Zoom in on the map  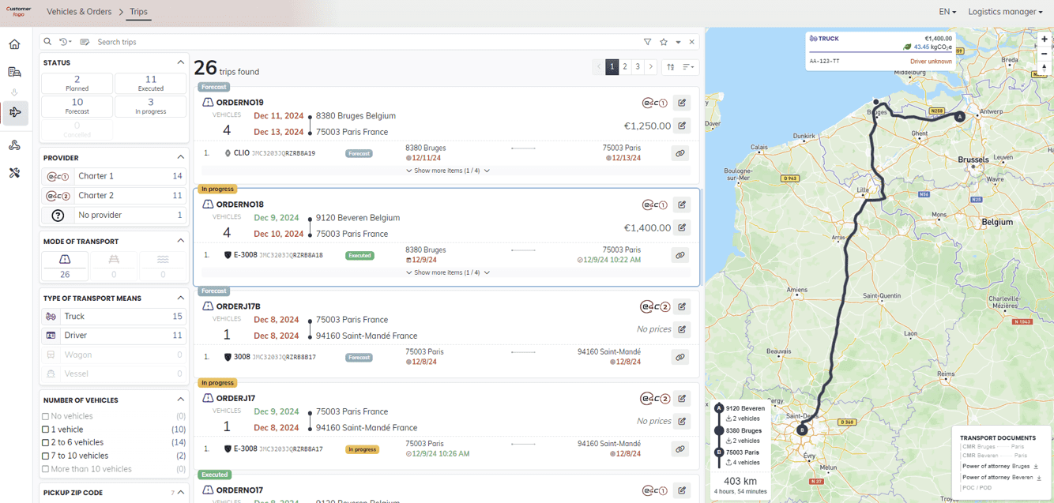[1045, 39]
